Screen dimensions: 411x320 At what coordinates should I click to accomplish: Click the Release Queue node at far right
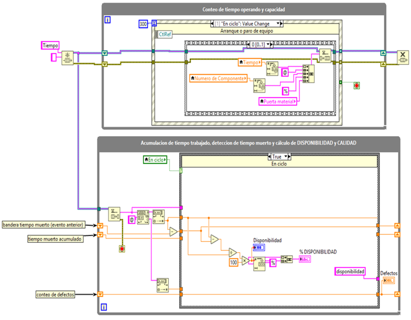point(403,57)
